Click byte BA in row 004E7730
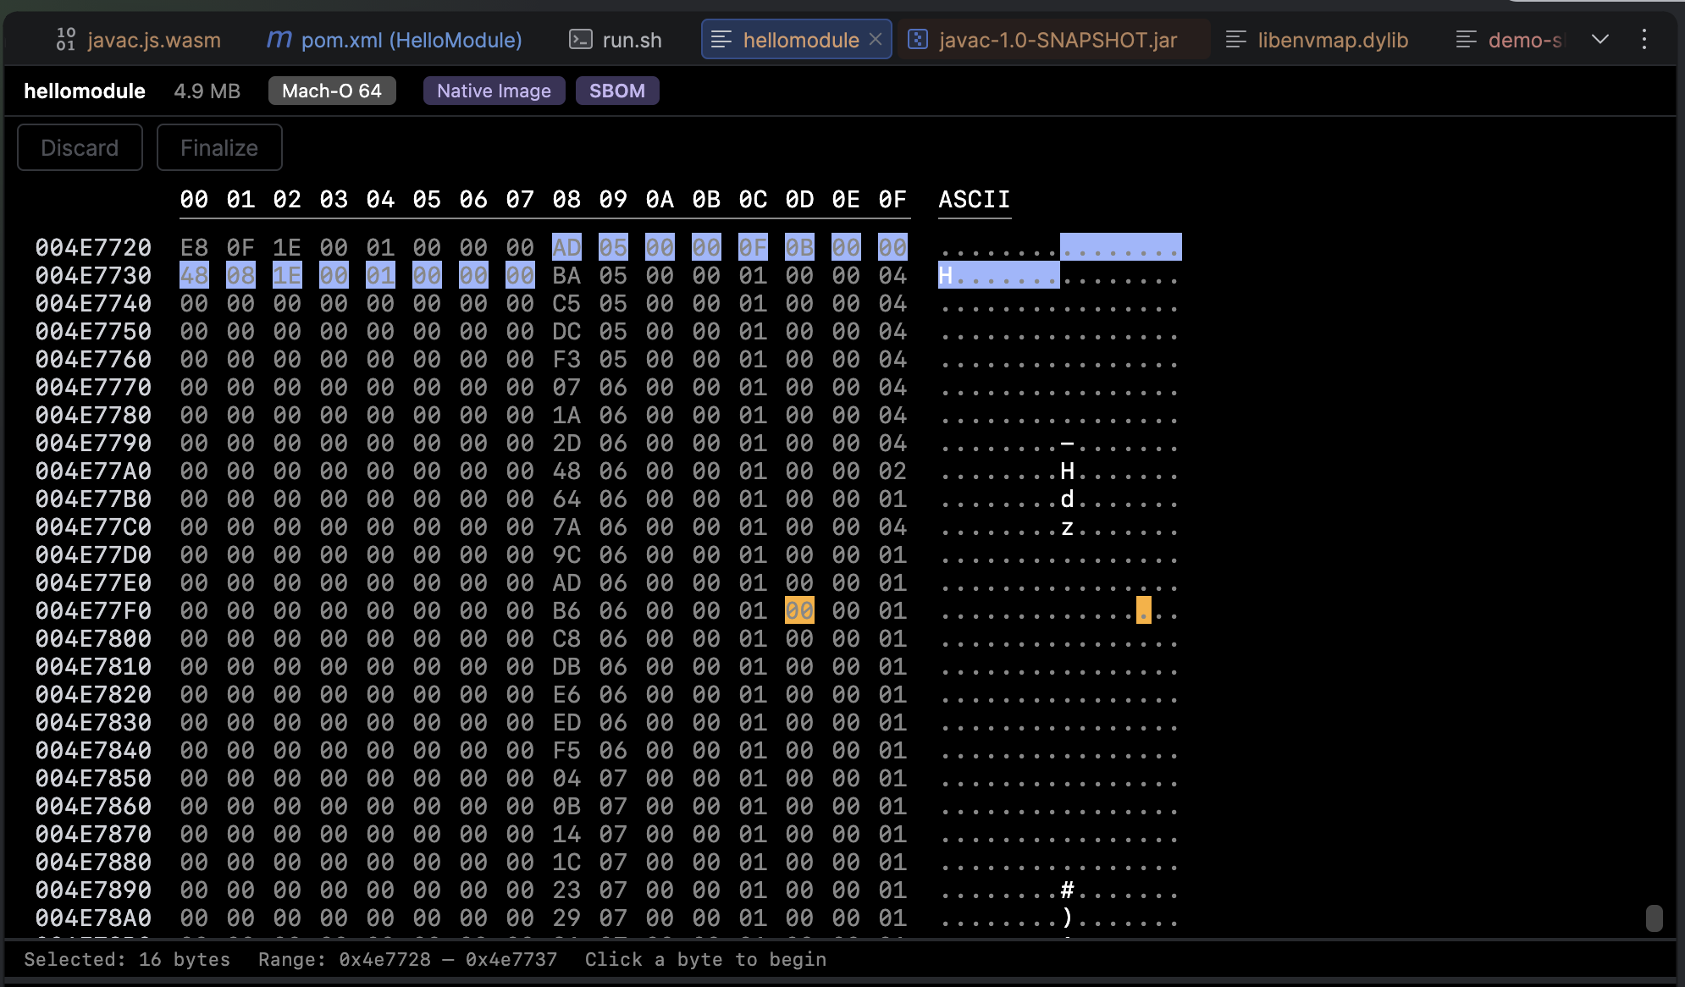Viewport: 1685px width, 987px height. coord(566,275)
